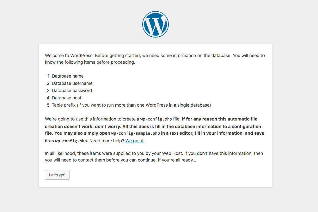Click the WordPress logo at top

tap(155, 24)
